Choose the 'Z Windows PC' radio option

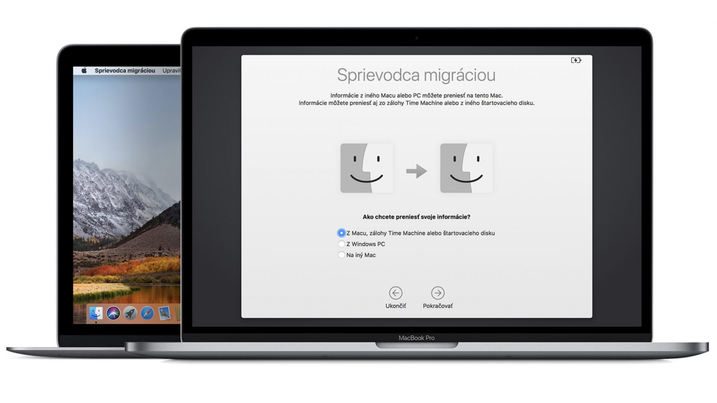tap(341, 244)
